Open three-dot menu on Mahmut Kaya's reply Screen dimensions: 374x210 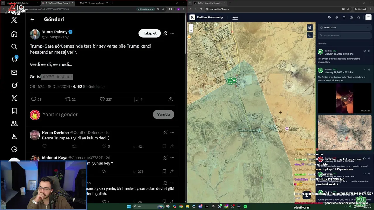(172, 158)
